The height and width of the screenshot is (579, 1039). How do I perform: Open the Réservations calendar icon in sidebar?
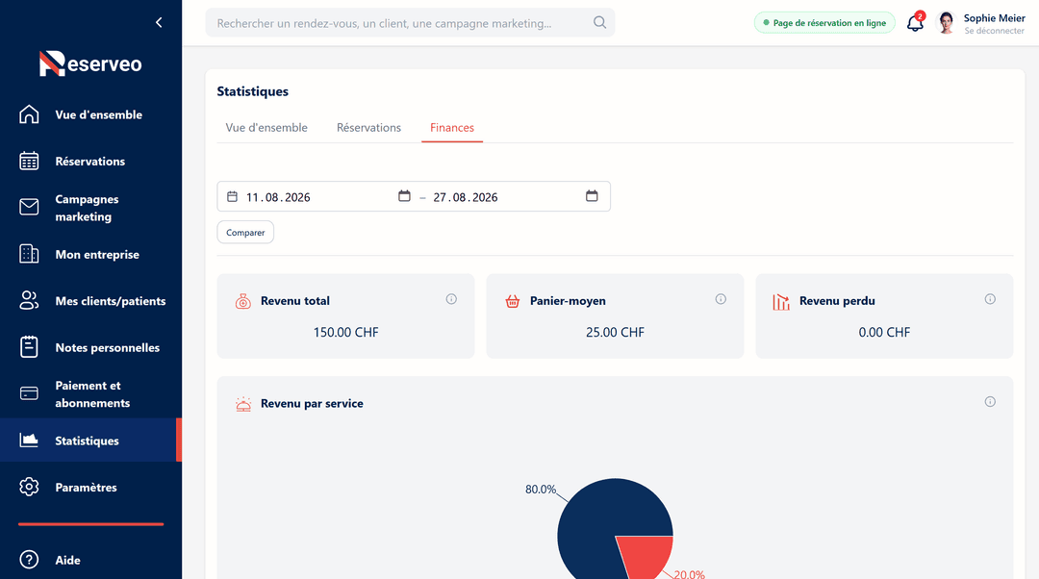(x=29, y=161)
